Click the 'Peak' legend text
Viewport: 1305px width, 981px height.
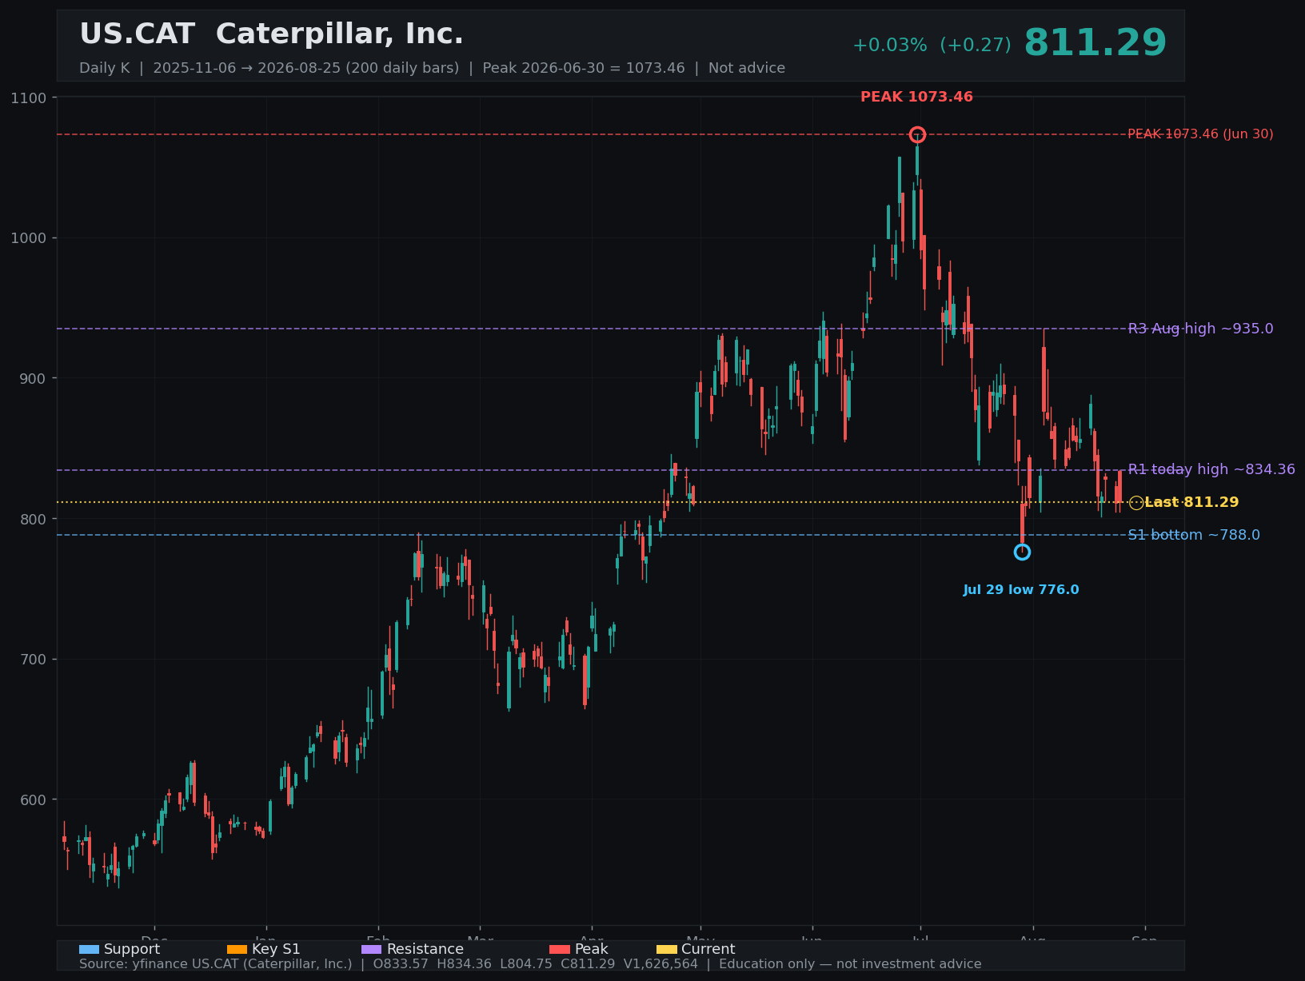click(591, 949)
